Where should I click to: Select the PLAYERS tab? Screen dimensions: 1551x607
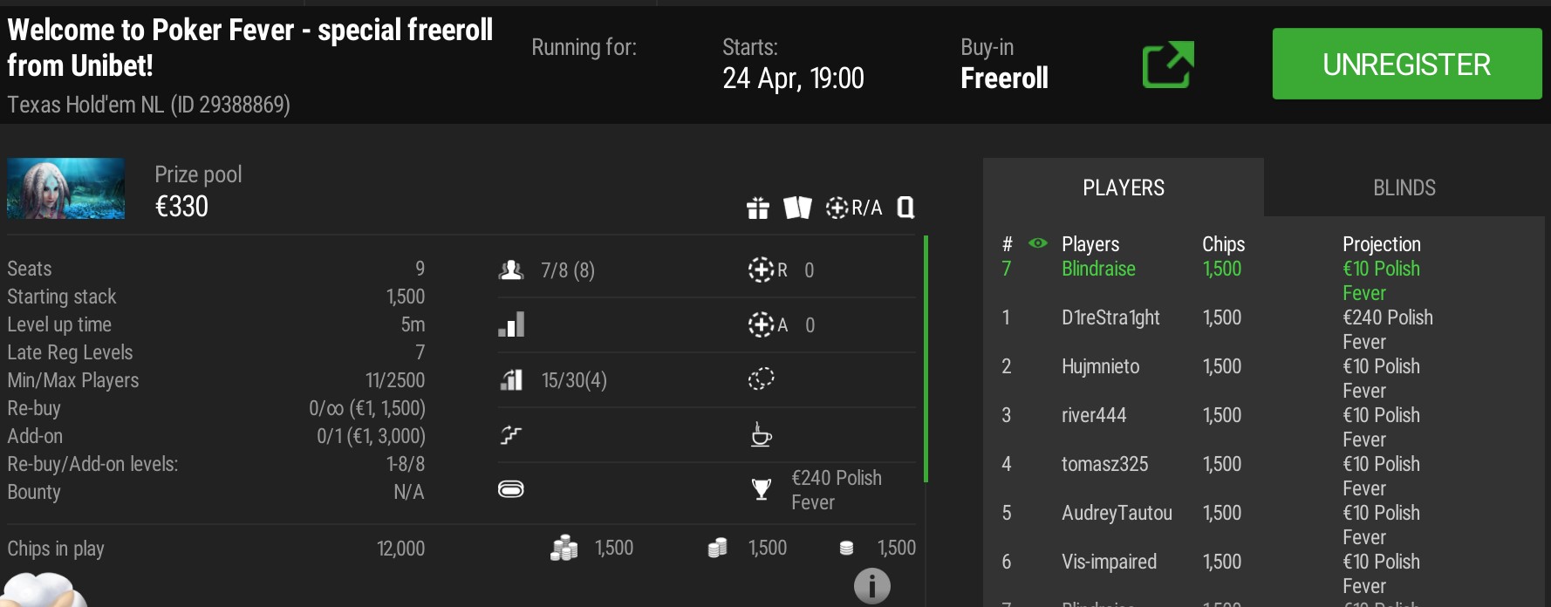tap(1124, 188)
